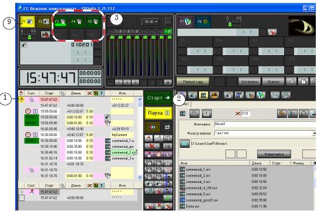Click the Старт button
Image resolution: width=317 pixels, height=214 pixels.
[158, 98]
